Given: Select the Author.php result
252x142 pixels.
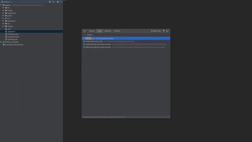Looking at the screenshot, I should [126, 39].
